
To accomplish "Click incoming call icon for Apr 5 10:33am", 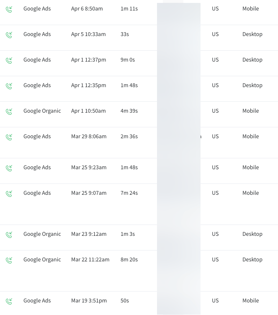I will 9,35.
